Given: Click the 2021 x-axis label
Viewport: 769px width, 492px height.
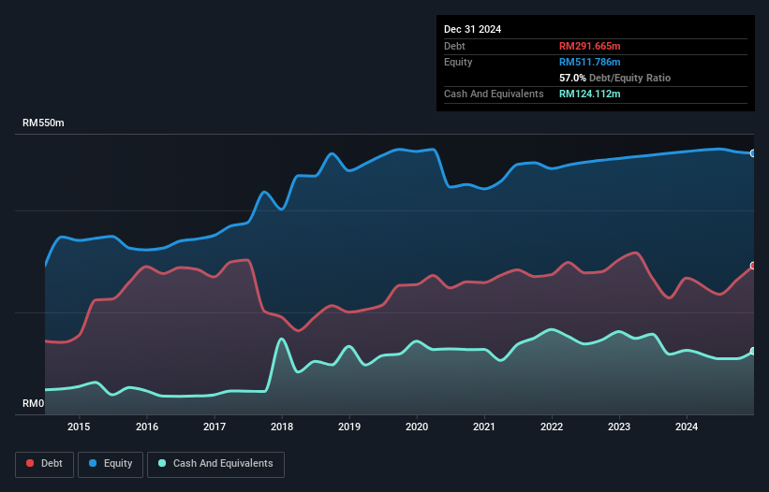Looking at the screenshot, I should [x=484, y=427].
